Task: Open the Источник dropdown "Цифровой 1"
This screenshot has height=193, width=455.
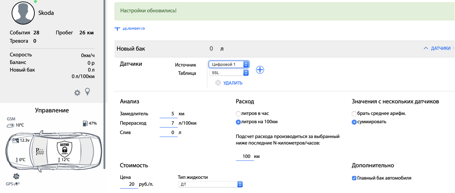Action: (x=229, y=64)
